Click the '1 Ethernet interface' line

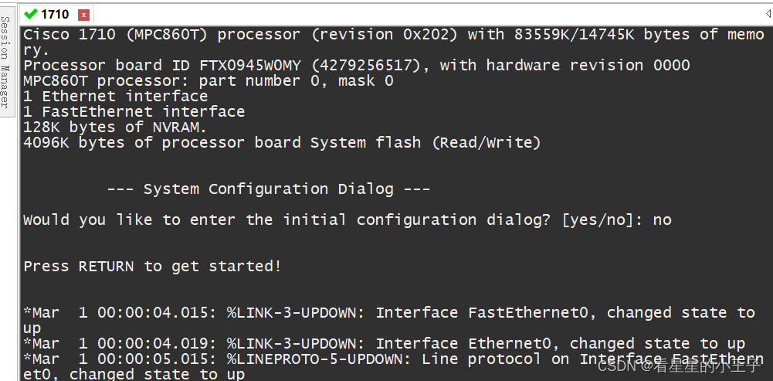pos(115,97)
